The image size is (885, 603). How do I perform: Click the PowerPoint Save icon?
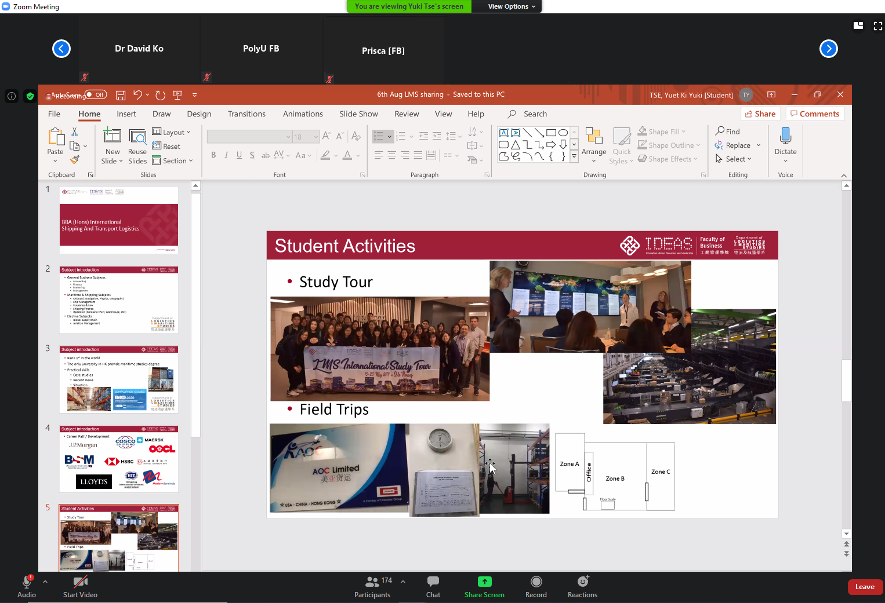click(x=121, y=95)
